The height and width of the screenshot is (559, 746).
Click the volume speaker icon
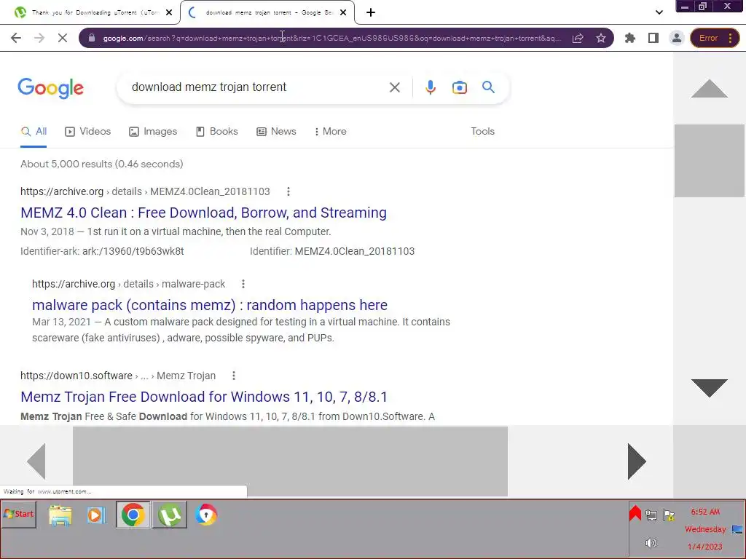(x=651, y=542)
